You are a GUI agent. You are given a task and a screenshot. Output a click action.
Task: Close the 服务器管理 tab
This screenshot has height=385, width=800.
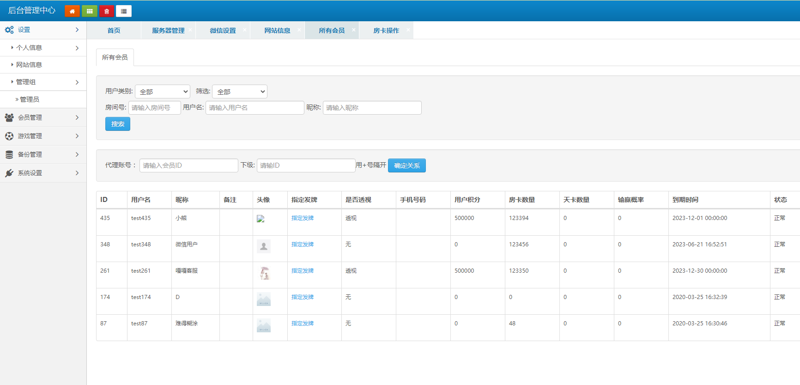[190, 30]
